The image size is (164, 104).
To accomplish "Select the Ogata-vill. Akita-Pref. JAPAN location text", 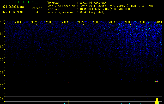I will coord(116,6).
